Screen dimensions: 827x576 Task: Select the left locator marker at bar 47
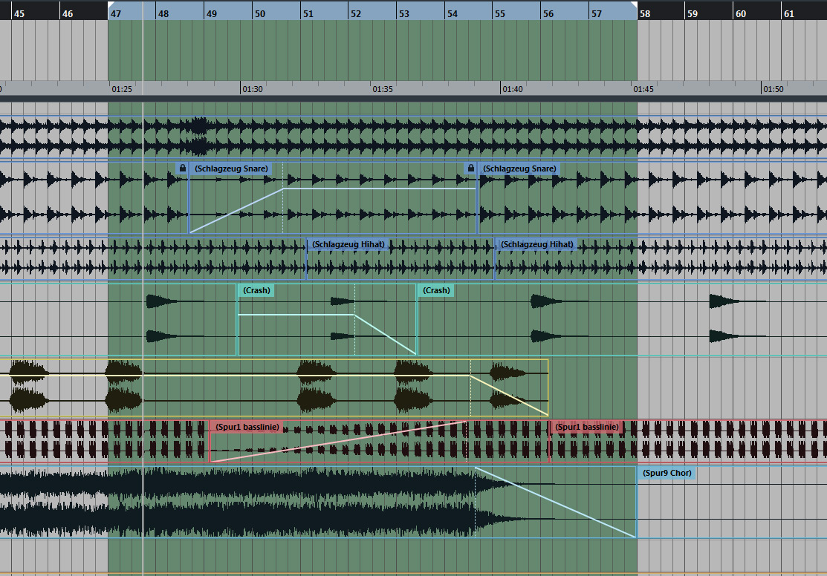tap(111, 4)
